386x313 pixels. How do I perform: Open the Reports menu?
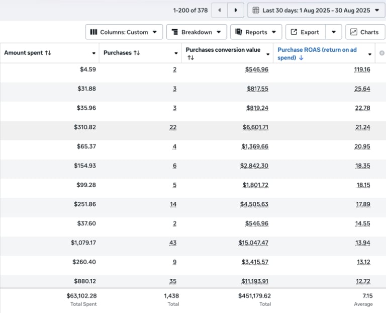coord(256,32)
